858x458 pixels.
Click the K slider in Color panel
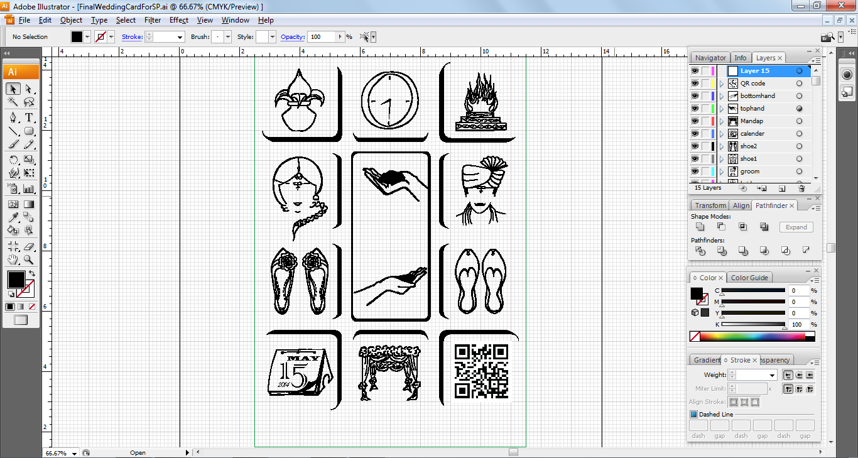pos(753,325)
